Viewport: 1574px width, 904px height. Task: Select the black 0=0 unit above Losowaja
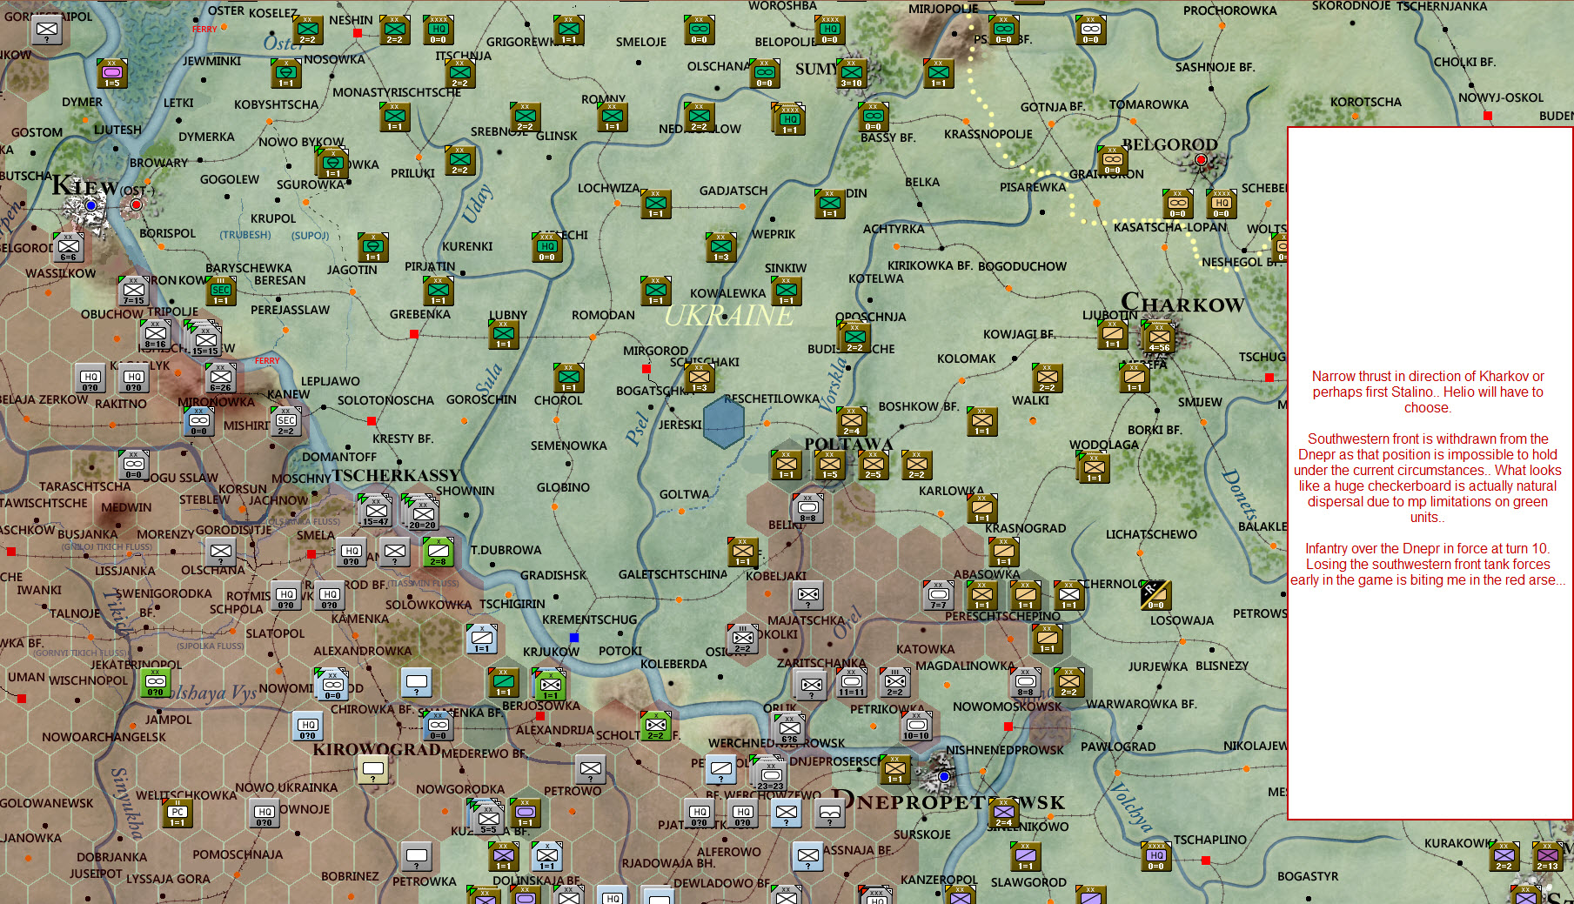click(x=1155, y=595)
